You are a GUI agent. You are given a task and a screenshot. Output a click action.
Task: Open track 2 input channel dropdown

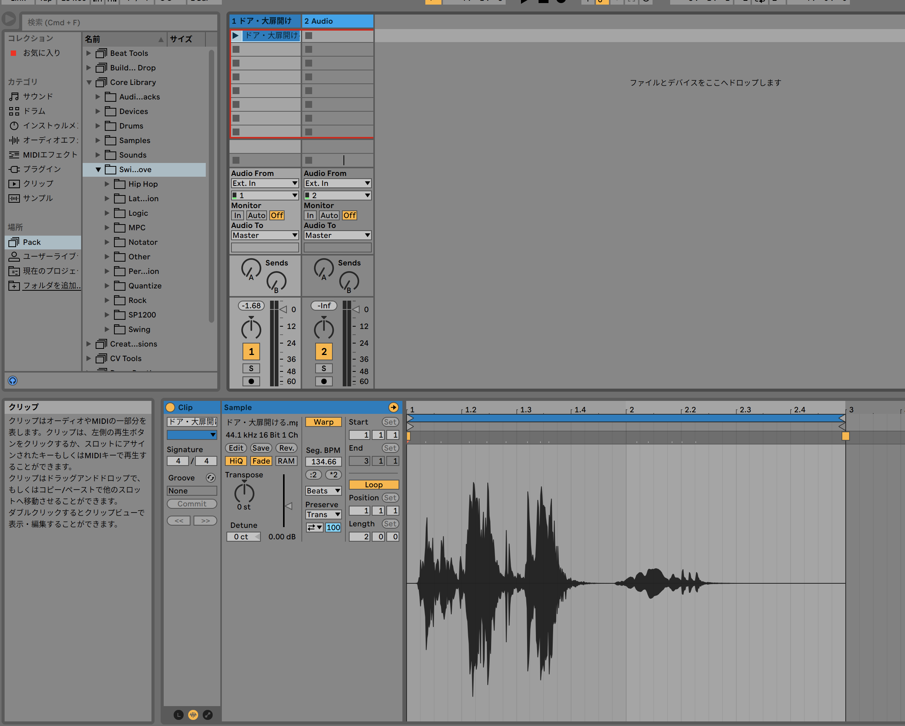(337, 195)
